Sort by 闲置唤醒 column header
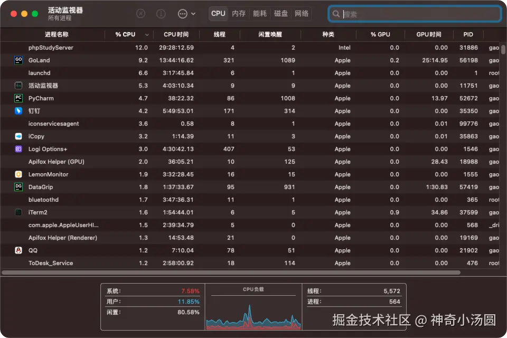 click(x=270, y=34)
